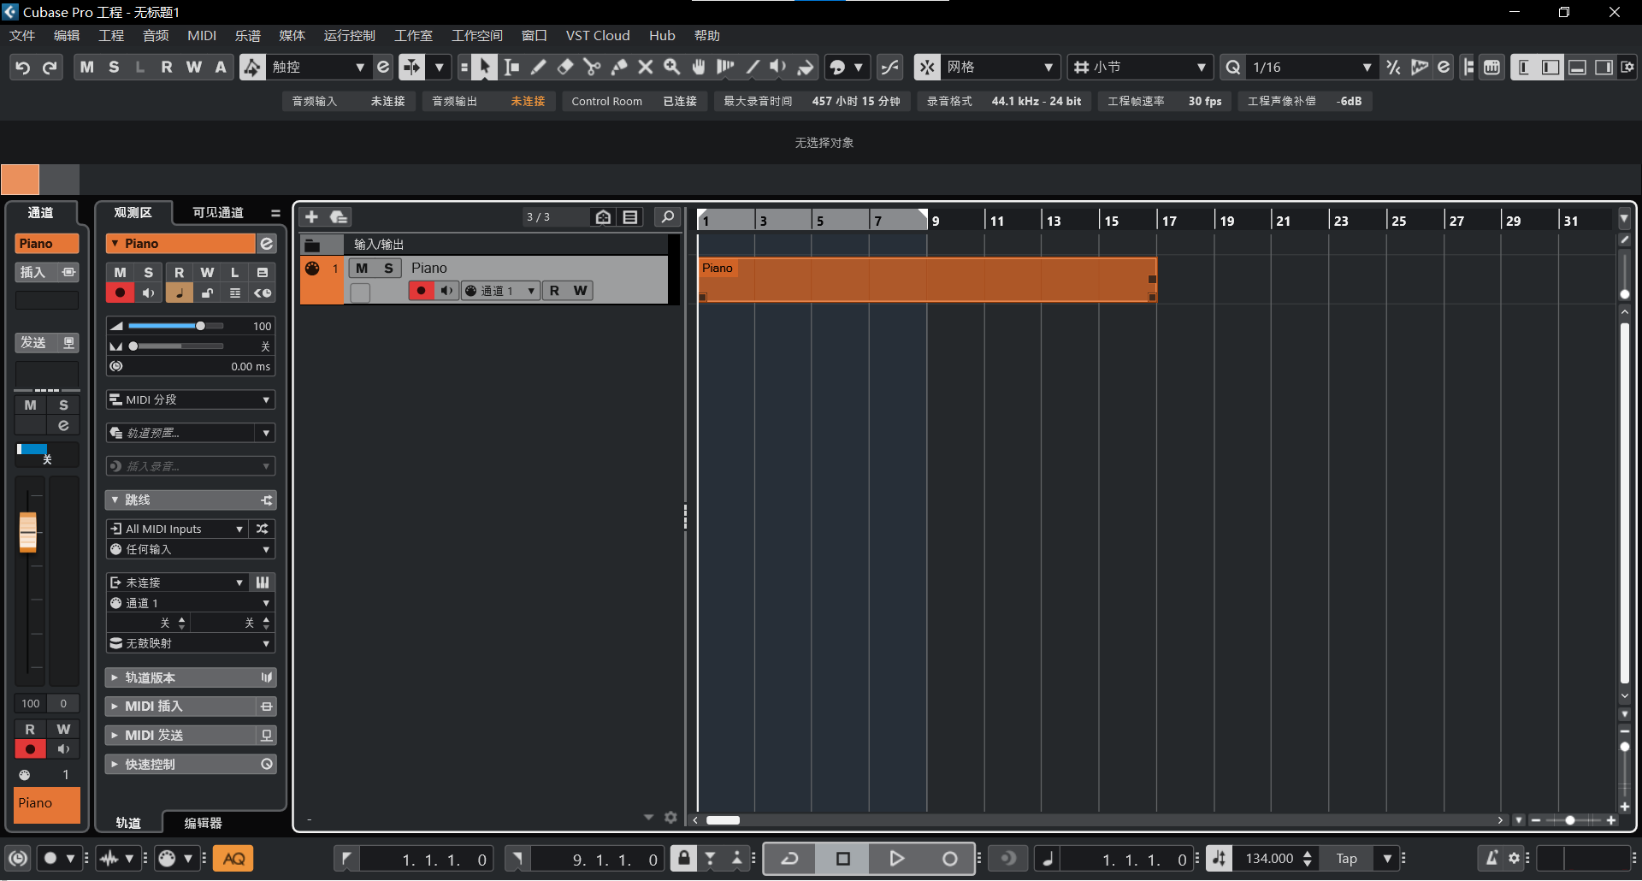This screenshot has width=1642, height=881.
Task: Select the Line tool
Action: pos(753,68)
